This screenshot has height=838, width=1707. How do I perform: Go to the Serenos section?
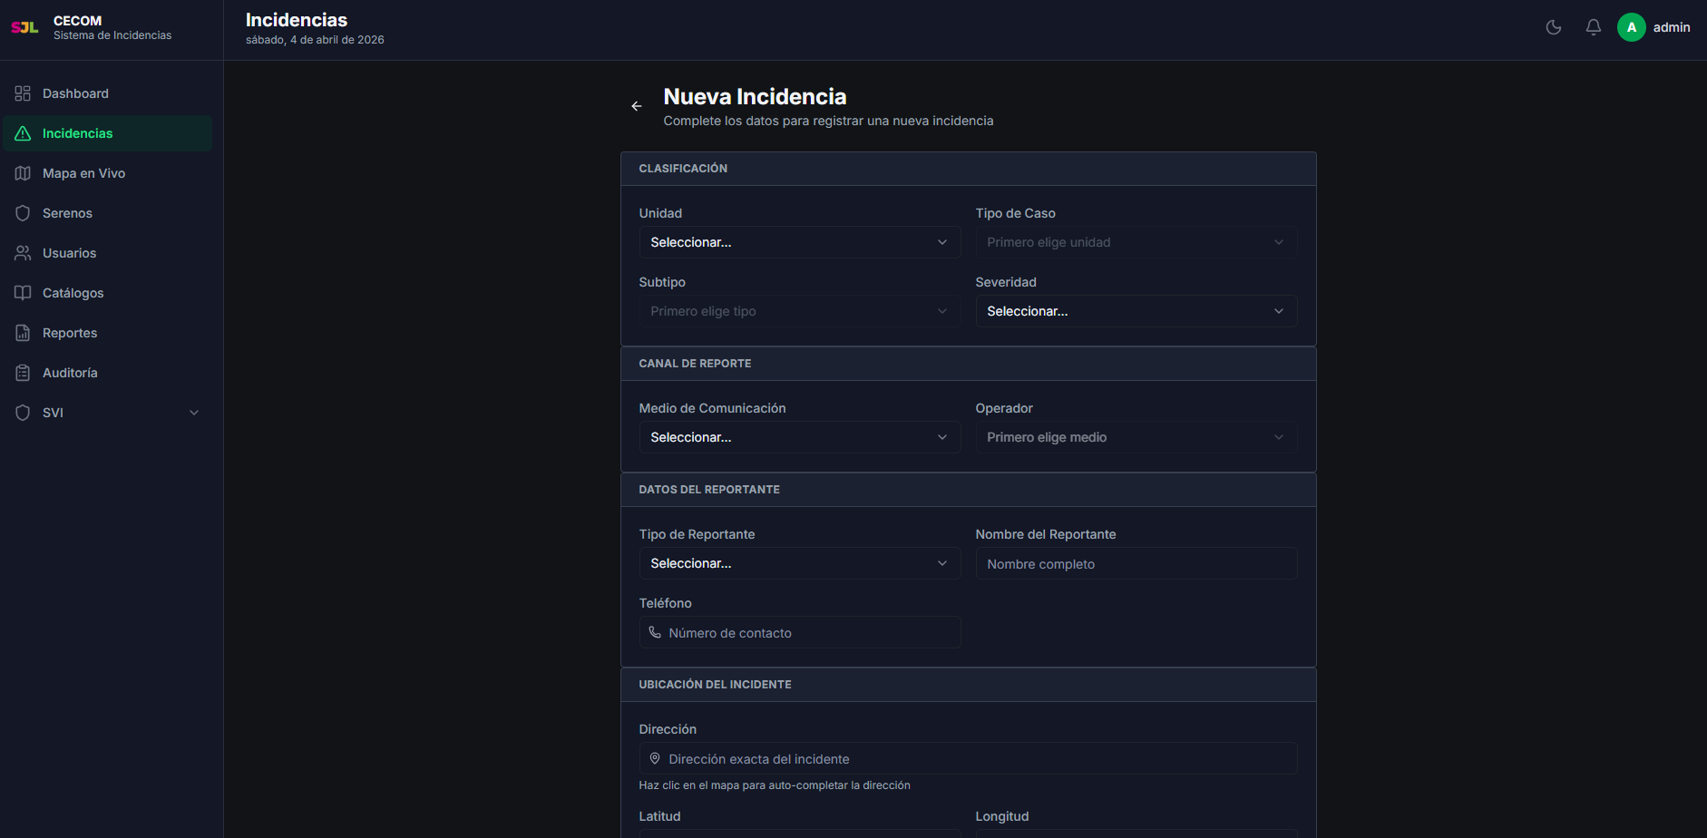coord(108,213)
